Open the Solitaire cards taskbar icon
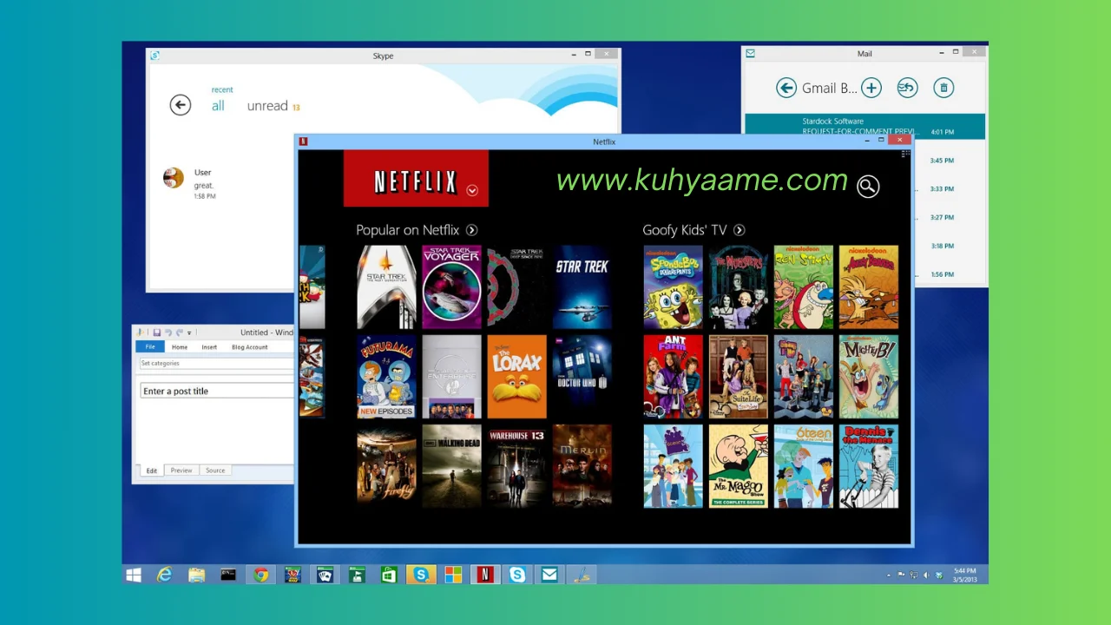Viewport: 1111px width, 625px height. coord(325,575)
